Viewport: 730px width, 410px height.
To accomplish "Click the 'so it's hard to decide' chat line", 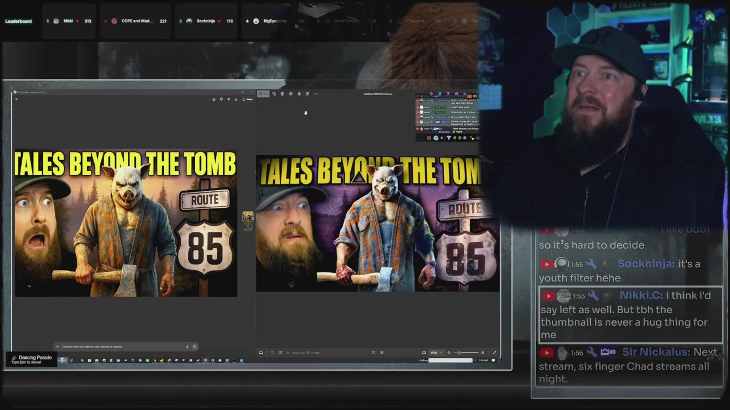I will tap(591, 245).
